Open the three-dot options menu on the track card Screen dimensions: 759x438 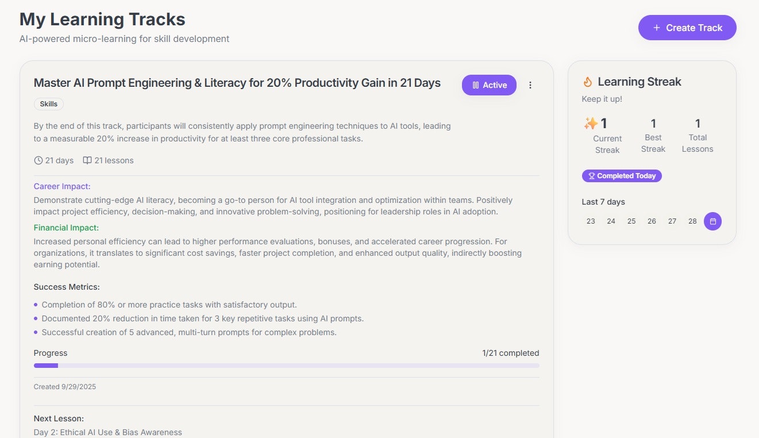530,84
